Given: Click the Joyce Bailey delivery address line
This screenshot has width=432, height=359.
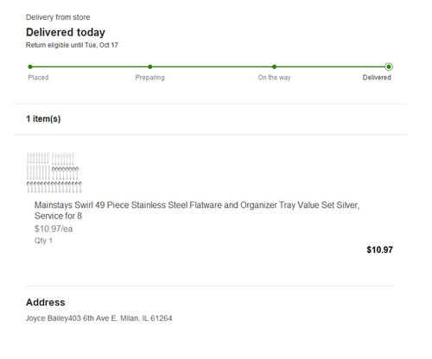Looking at the screenshot, I should (x=99, y=318).
